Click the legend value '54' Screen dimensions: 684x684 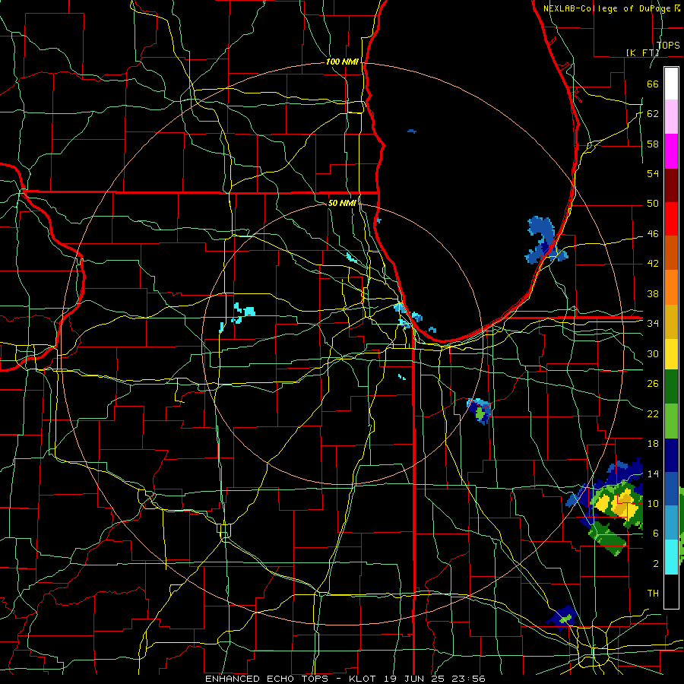click(x=653, y=173)
